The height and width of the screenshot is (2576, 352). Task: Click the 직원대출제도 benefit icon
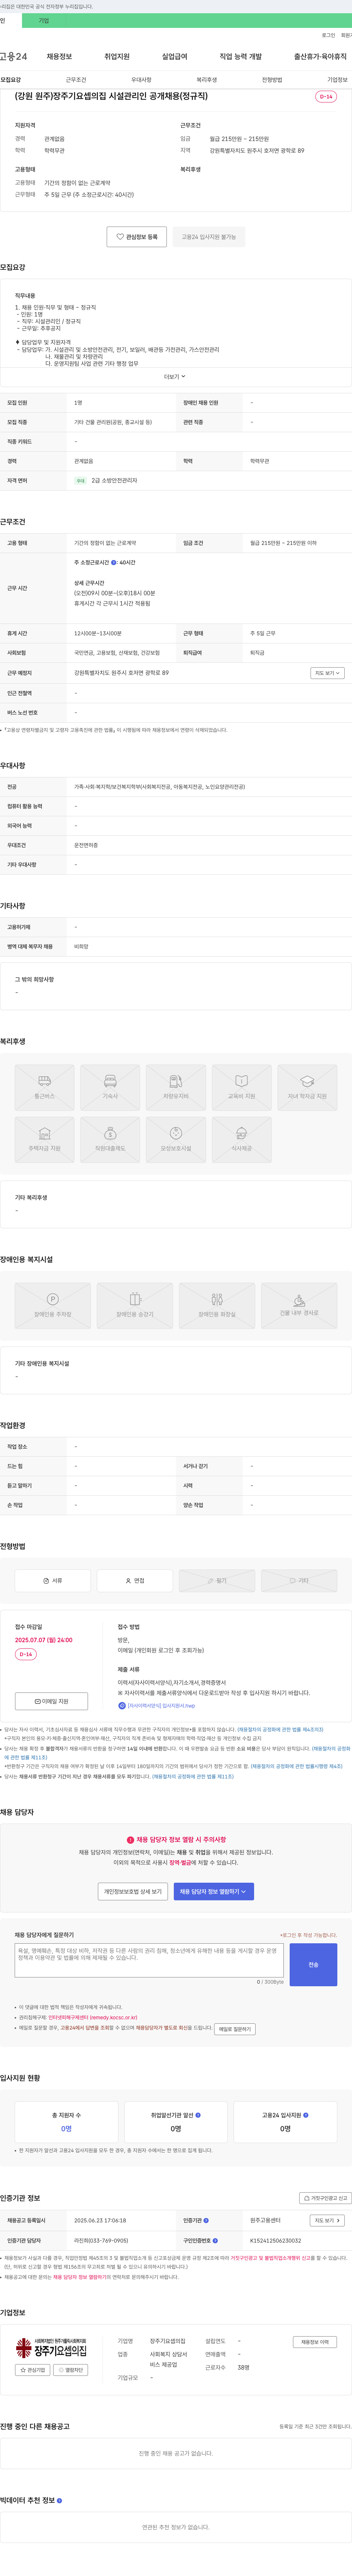pyautogui.click(x=111, y=1139)
